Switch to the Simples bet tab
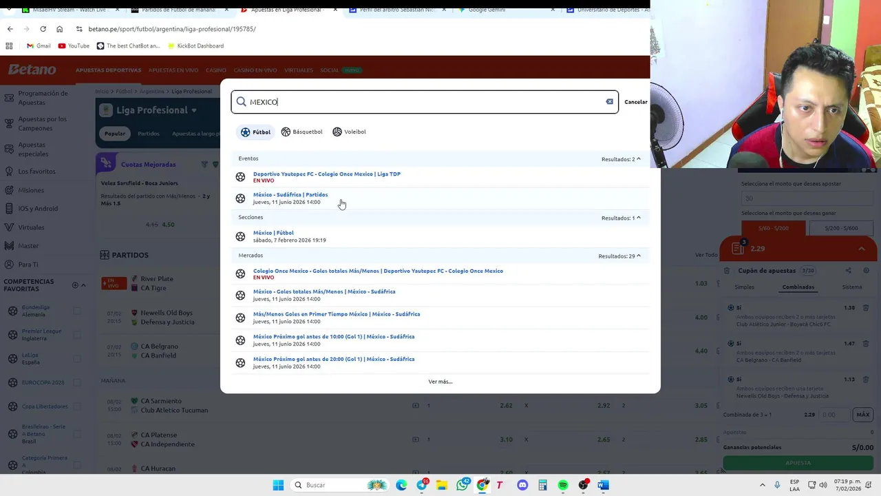Viewport: 881px width, 496px height. pos(744,287)
